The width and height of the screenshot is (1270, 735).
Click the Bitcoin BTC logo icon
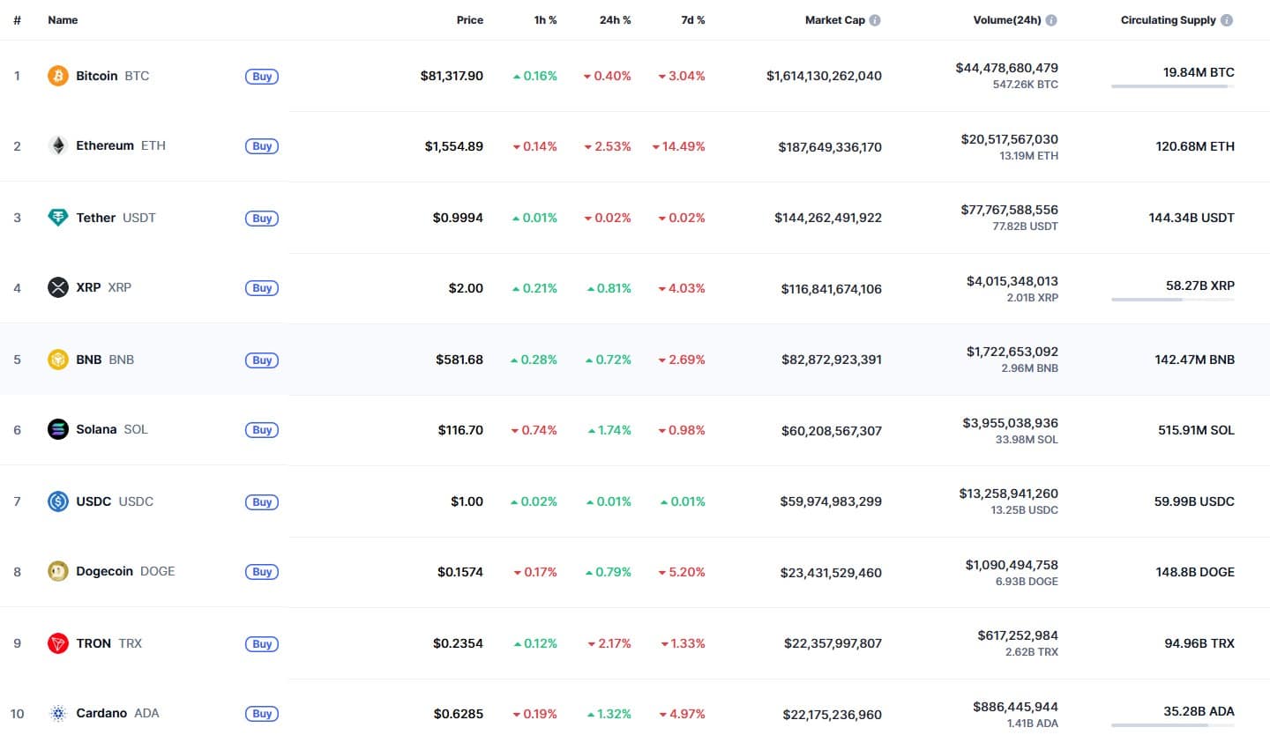click(57, 76)
